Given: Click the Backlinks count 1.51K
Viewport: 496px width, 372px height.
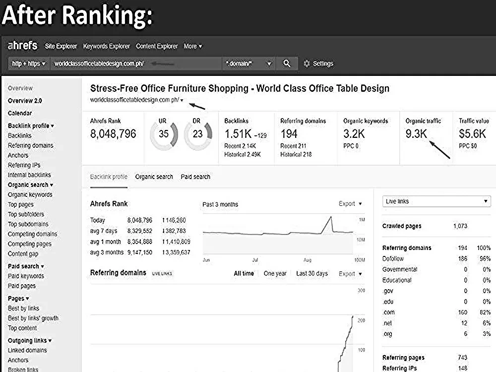Looking at the screenshot, I should point(238,134).
